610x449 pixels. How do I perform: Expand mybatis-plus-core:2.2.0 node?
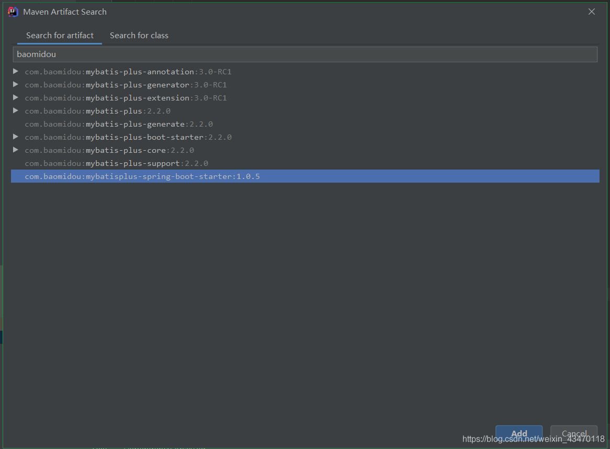(16, 150)
